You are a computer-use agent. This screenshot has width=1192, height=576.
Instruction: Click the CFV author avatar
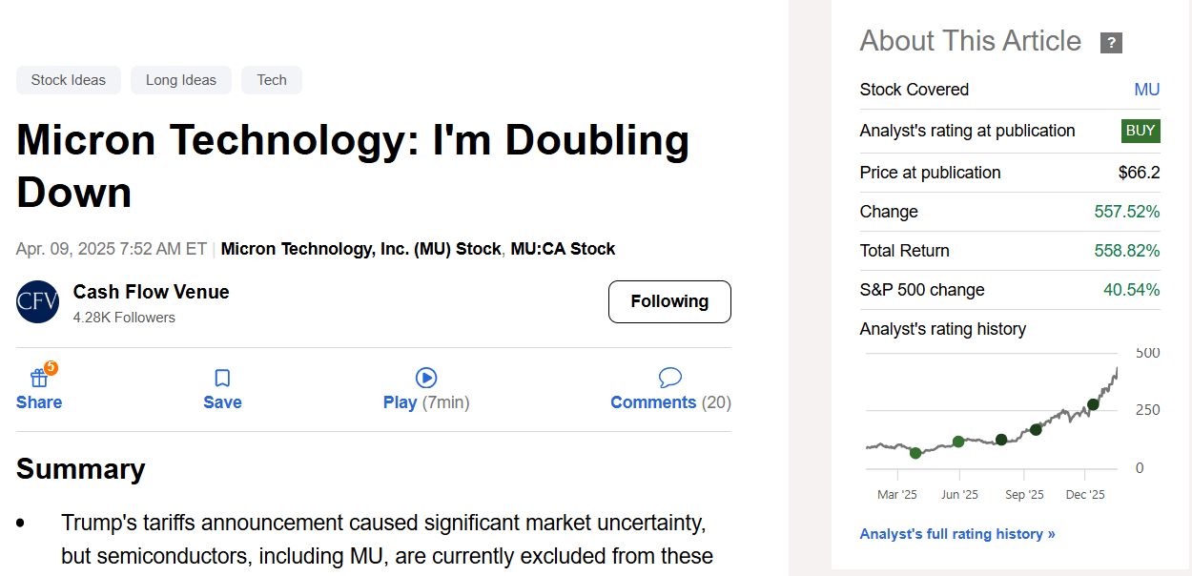click(x=38, y=302)
